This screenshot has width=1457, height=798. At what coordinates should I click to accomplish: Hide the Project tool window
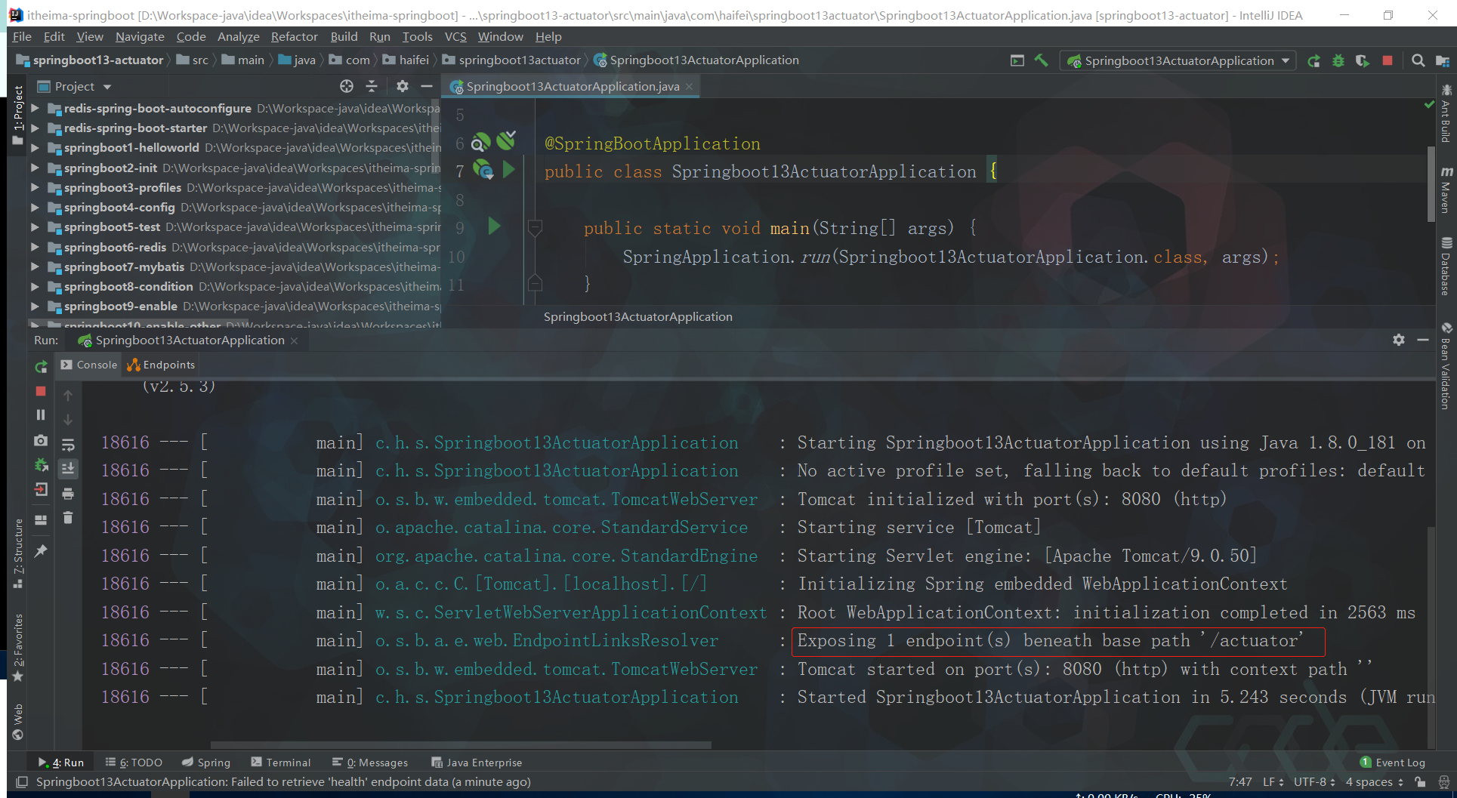pyautogui.click(x=427, y=86)
